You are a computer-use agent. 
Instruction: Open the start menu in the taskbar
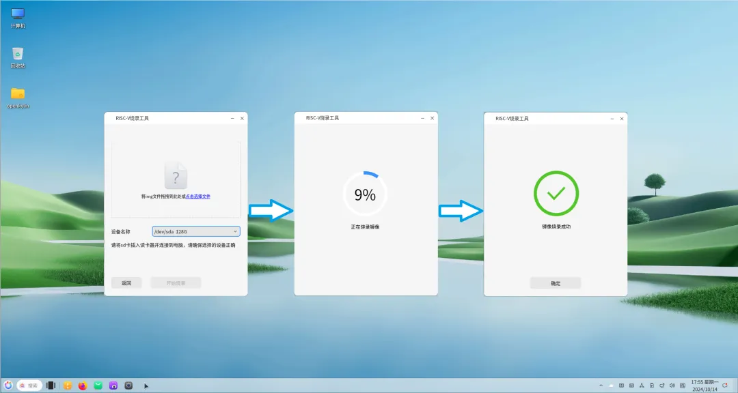pos(8,385)
